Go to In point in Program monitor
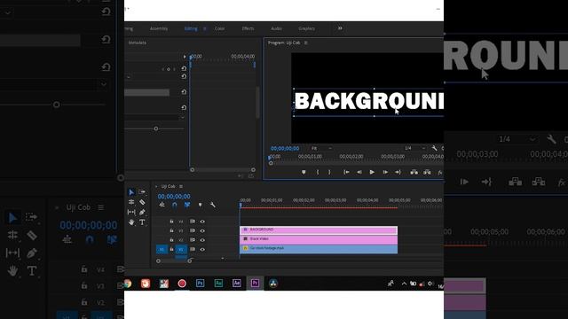The height and width of the screenshot is (319, 568). click(x=346, y=172)
